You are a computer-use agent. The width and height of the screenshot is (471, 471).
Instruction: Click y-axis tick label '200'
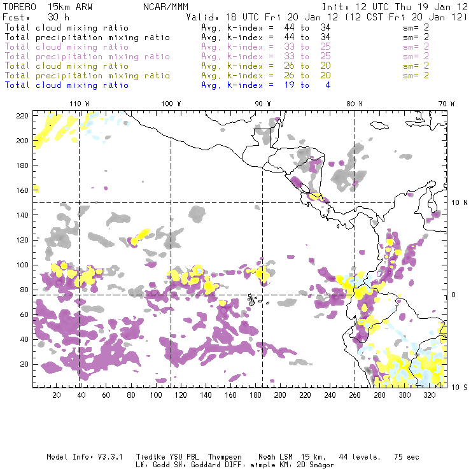point(22,141)
